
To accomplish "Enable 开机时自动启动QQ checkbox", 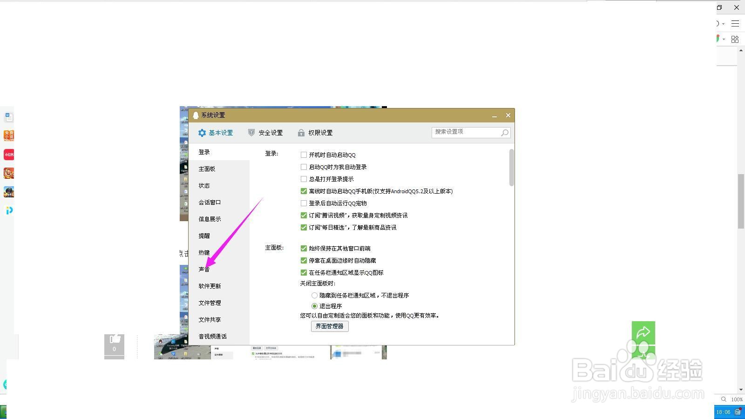I will click(x=304, y=155).
